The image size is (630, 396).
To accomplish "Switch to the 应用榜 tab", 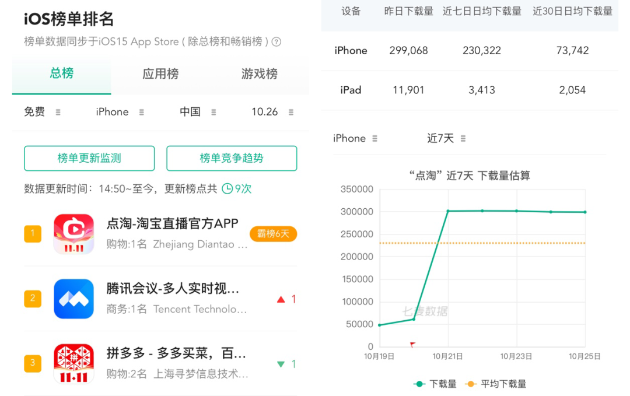I will [160, 74].
